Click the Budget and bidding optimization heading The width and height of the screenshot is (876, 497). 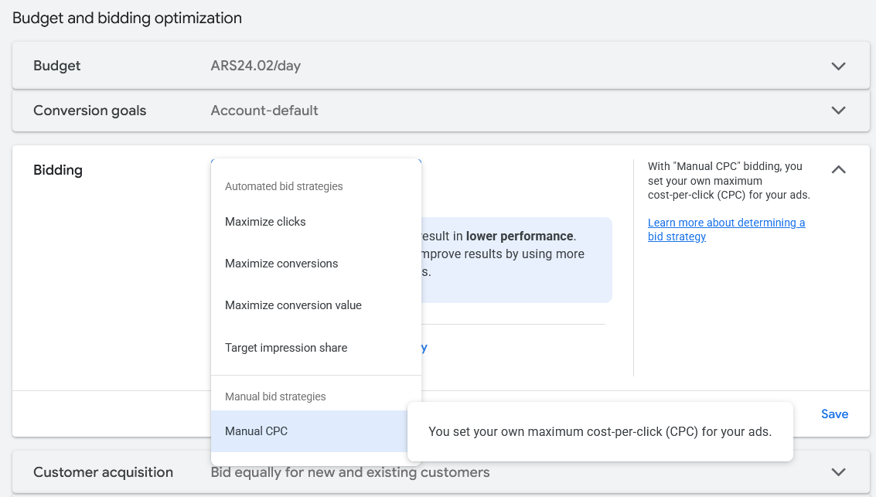coord(127,18)
